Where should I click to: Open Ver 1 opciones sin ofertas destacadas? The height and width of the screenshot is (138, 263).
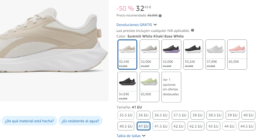(x=171, y=87)
